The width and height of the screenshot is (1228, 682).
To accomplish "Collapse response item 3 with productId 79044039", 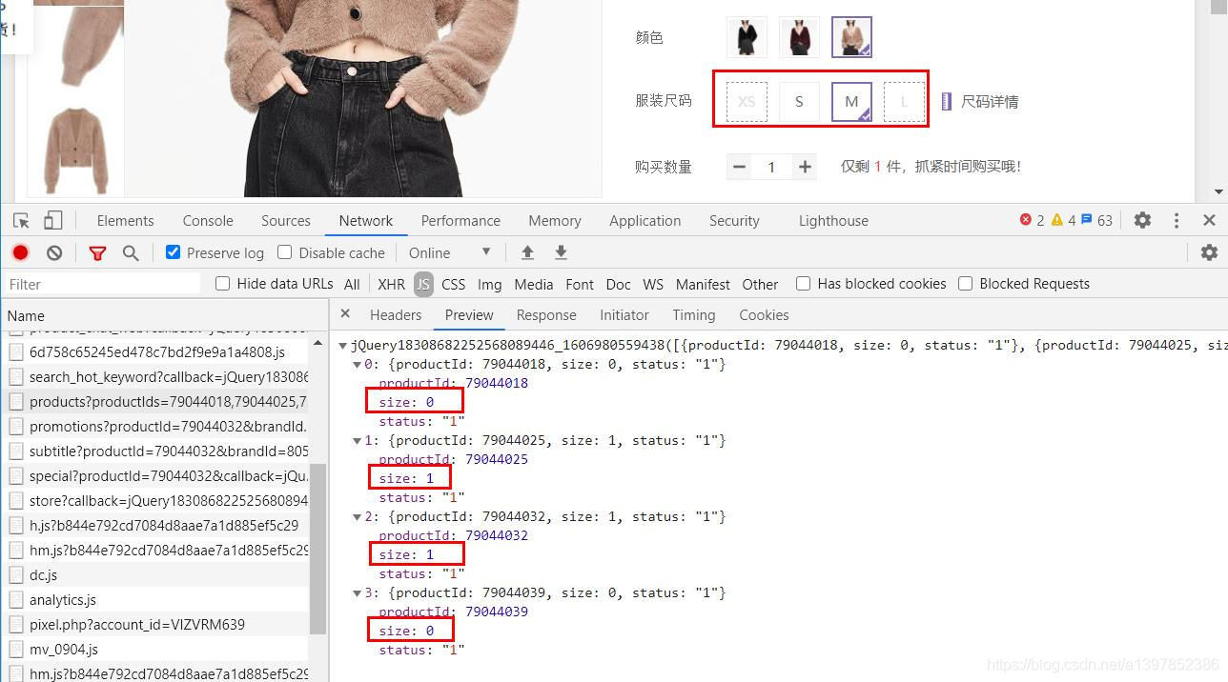I will coord(358,592).
